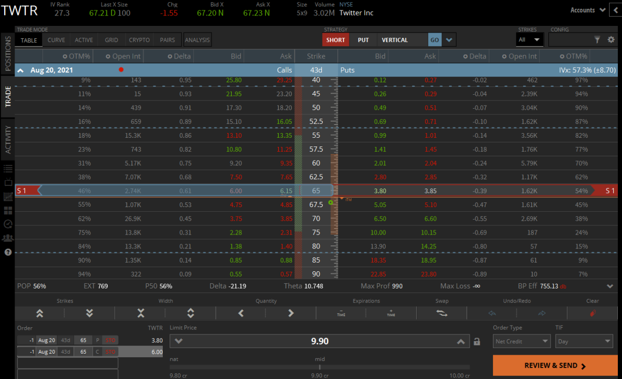This screenshot has width=622, height=379.
Task: Toggle the limit price lock icon
Action: (477, 342)
